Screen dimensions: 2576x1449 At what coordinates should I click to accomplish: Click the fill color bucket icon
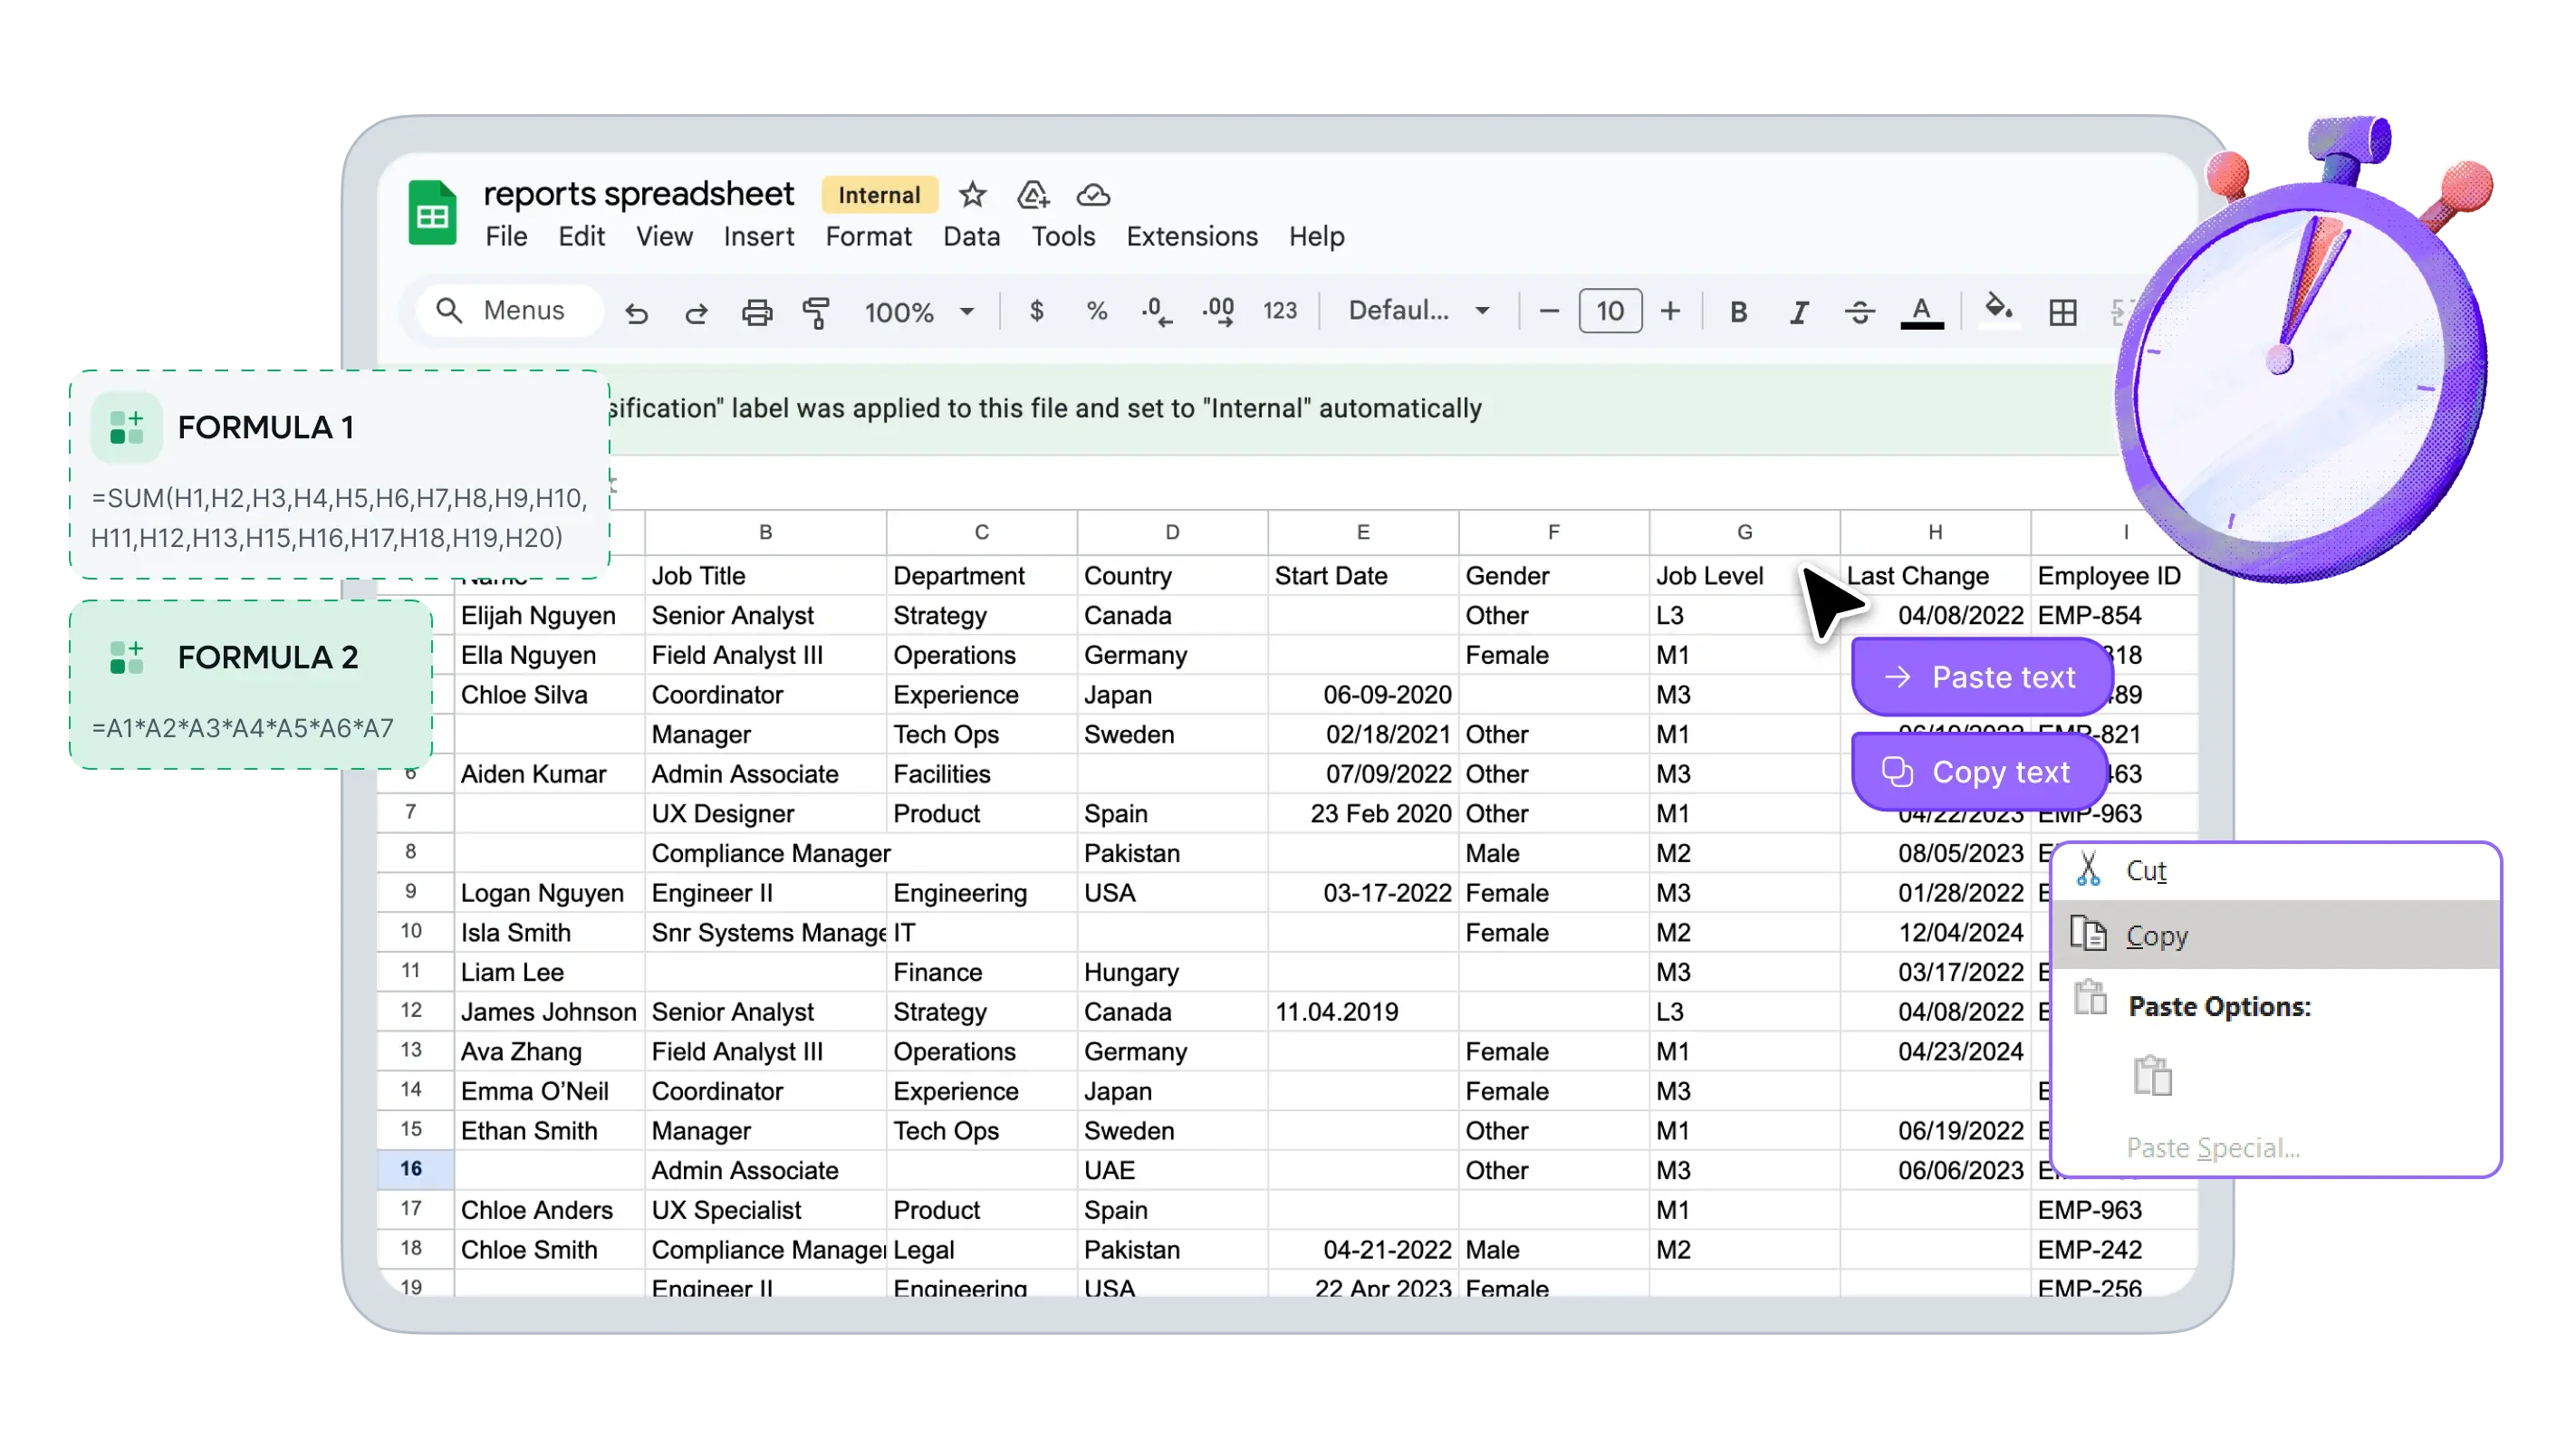(x=1998, y=308)
